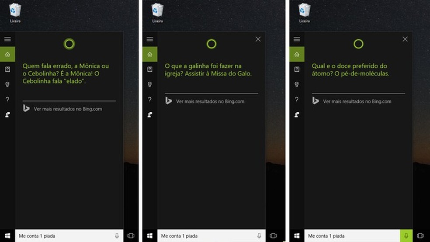Open Bing results link under the galinha joke

point(205,101)
